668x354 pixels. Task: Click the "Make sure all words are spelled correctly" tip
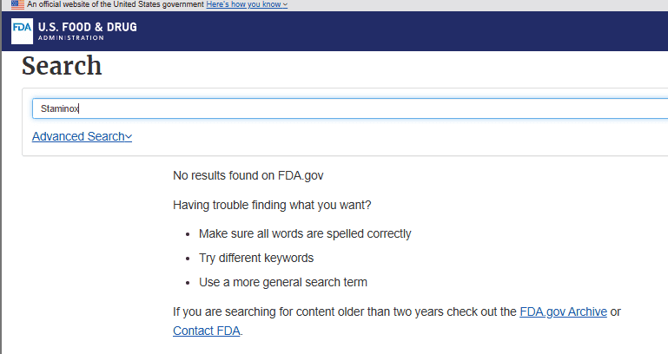coord(305,234)
